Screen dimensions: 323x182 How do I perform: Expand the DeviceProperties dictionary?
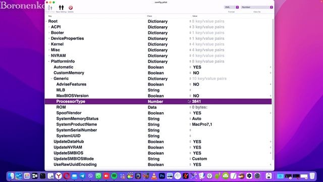(49, 38)
